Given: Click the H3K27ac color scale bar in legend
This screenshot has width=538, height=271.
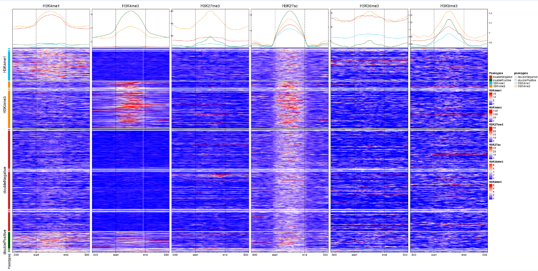Looking at the screenshot, I should (x=490, y=153).
